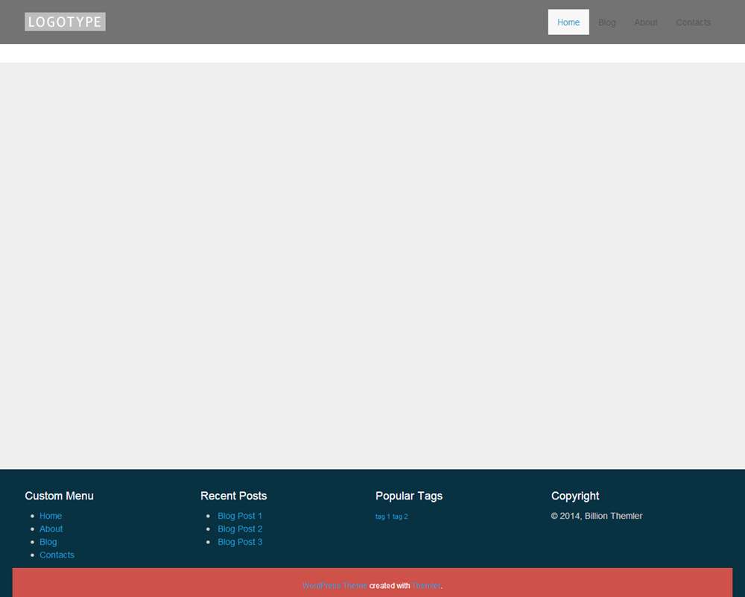Open Blog Post 2 under Recent Posts

tap(239, 529)
